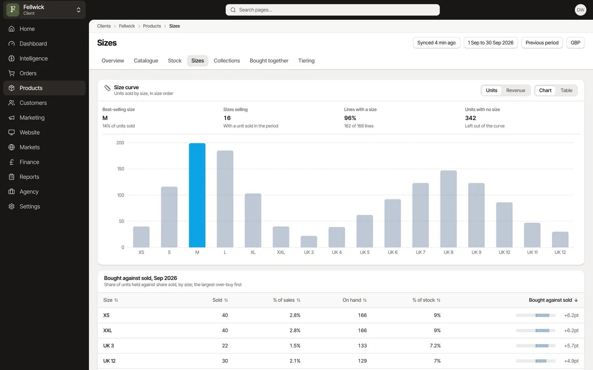
Task: Click the Home house icon in sidebar
Action: (x=12, y=29)
